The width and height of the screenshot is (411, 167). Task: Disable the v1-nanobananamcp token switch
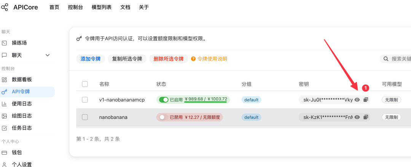164,100
